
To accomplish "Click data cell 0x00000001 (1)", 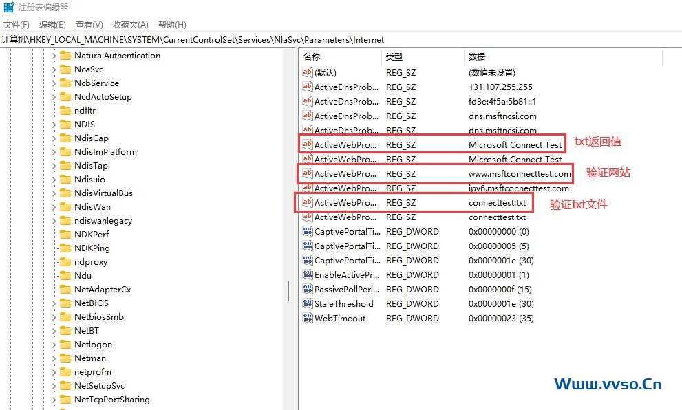I will point(498,274).
